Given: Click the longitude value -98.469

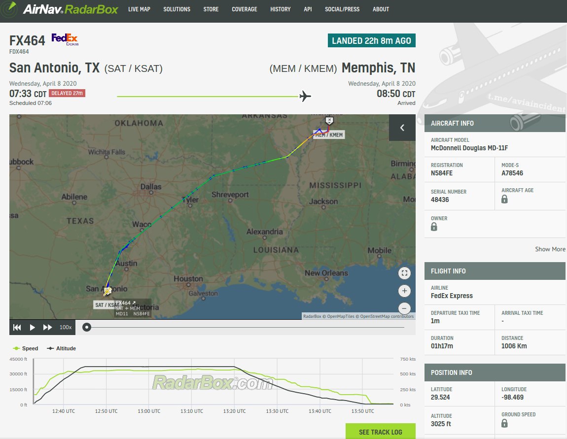Looking at the screenshot, I should click(512, 397).
